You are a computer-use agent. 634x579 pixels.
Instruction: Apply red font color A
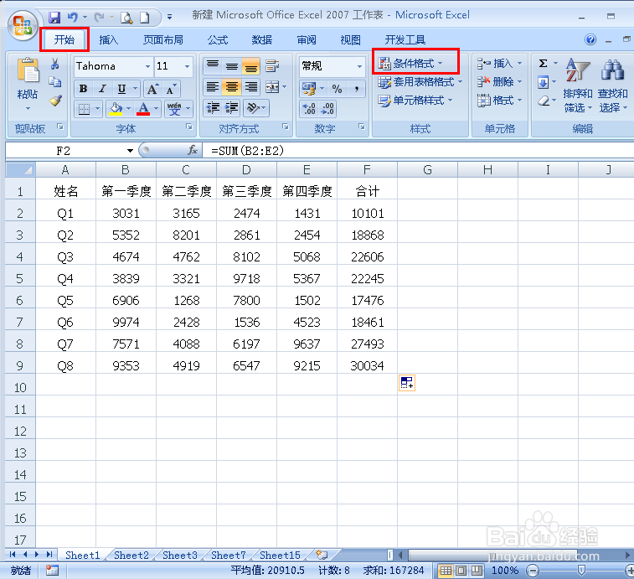143,108
